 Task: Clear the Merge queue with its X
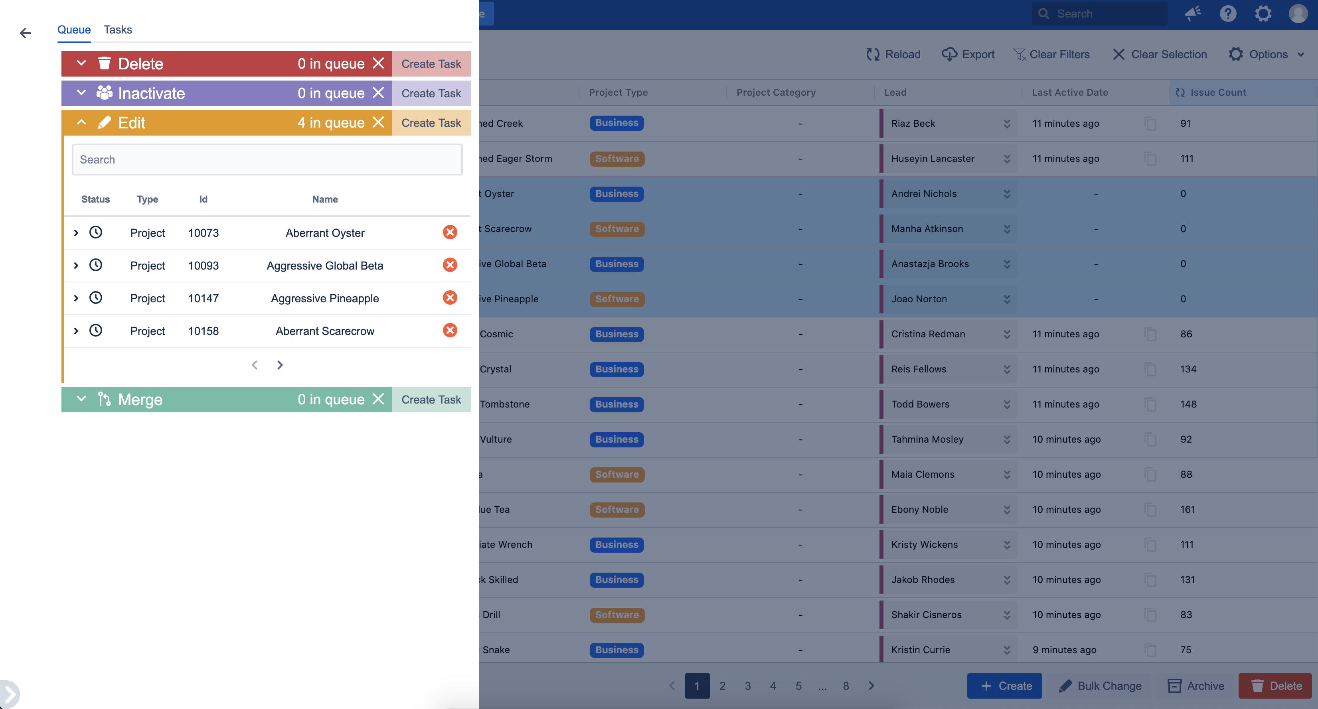point(378,399)
